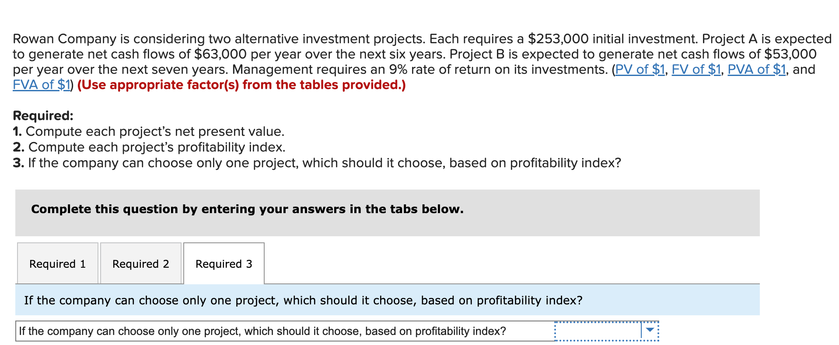
Task: Click the dropdown arrow to choose a project
Action: 650,331
